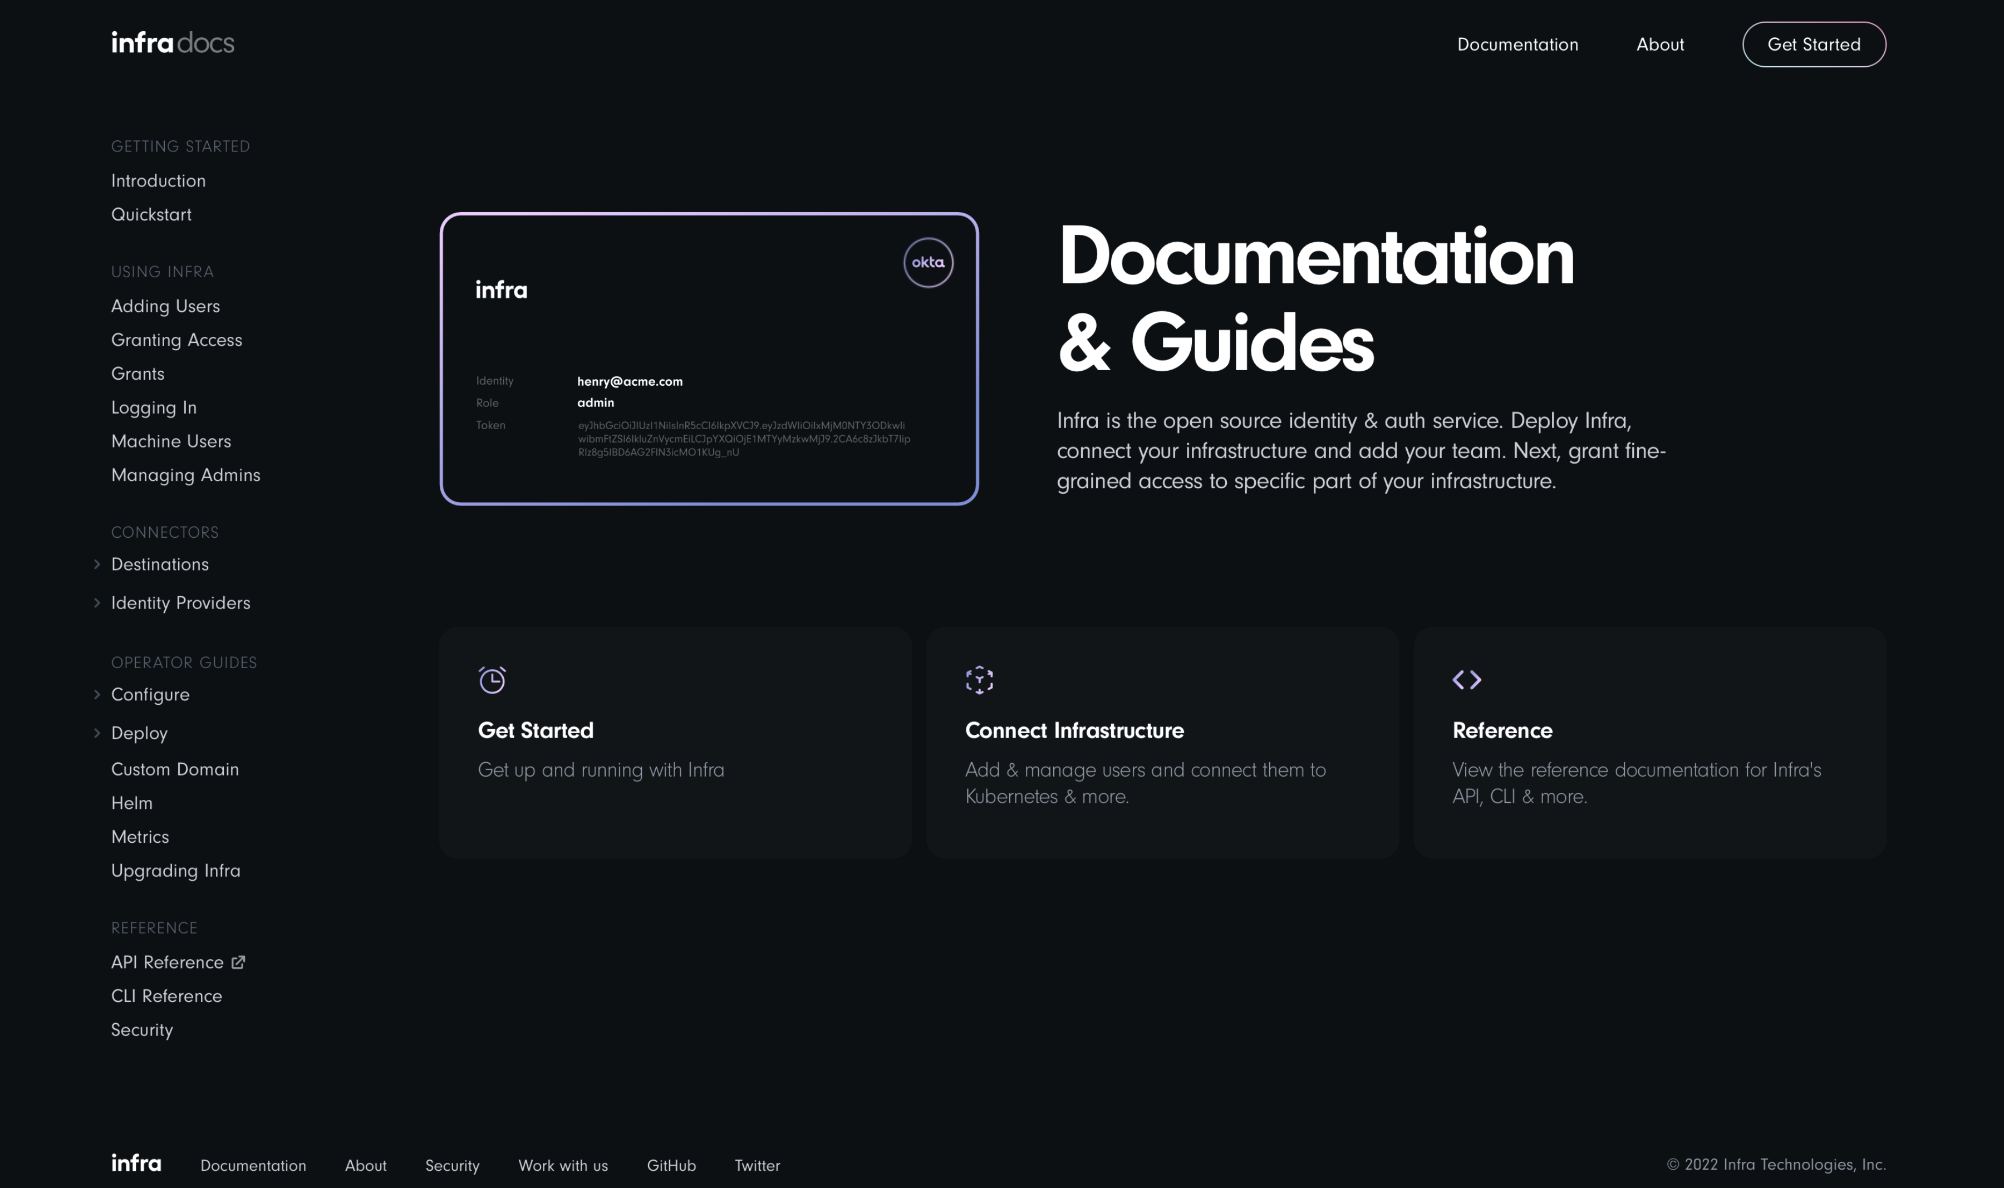
Task: Open Security in the sidebar
Action: click(141, 1030)
